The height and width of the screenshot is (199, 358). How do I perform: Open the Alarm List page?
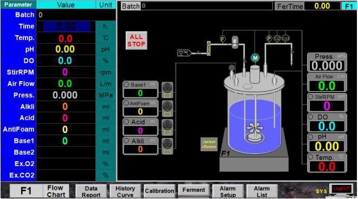click(x=262, y=191)
